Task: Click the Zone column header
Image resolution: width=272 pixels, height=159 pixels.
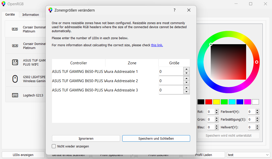Action: click(x=132, y=63)
